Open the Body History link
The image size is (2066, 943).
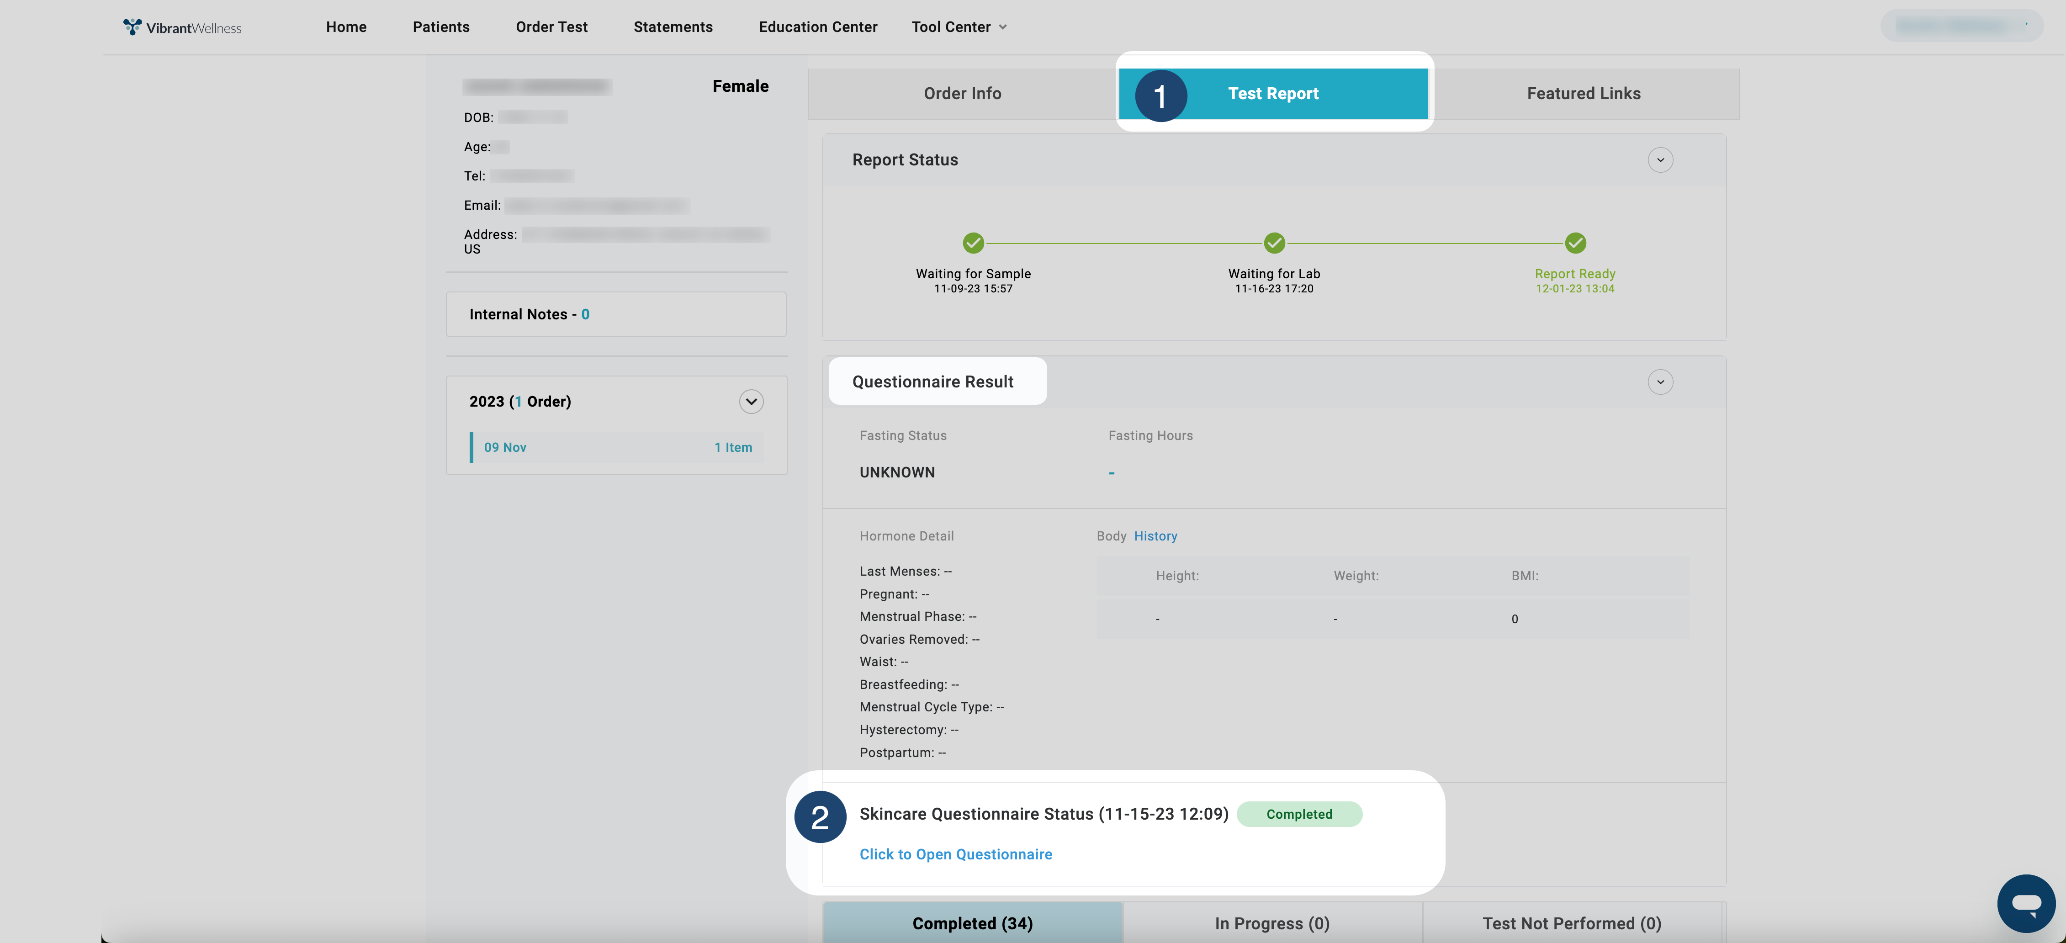(1155, 535)
